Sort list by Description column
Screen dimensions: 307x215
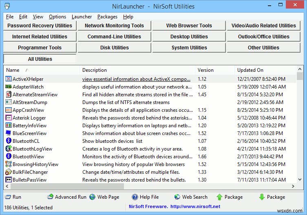pos(137,70)
